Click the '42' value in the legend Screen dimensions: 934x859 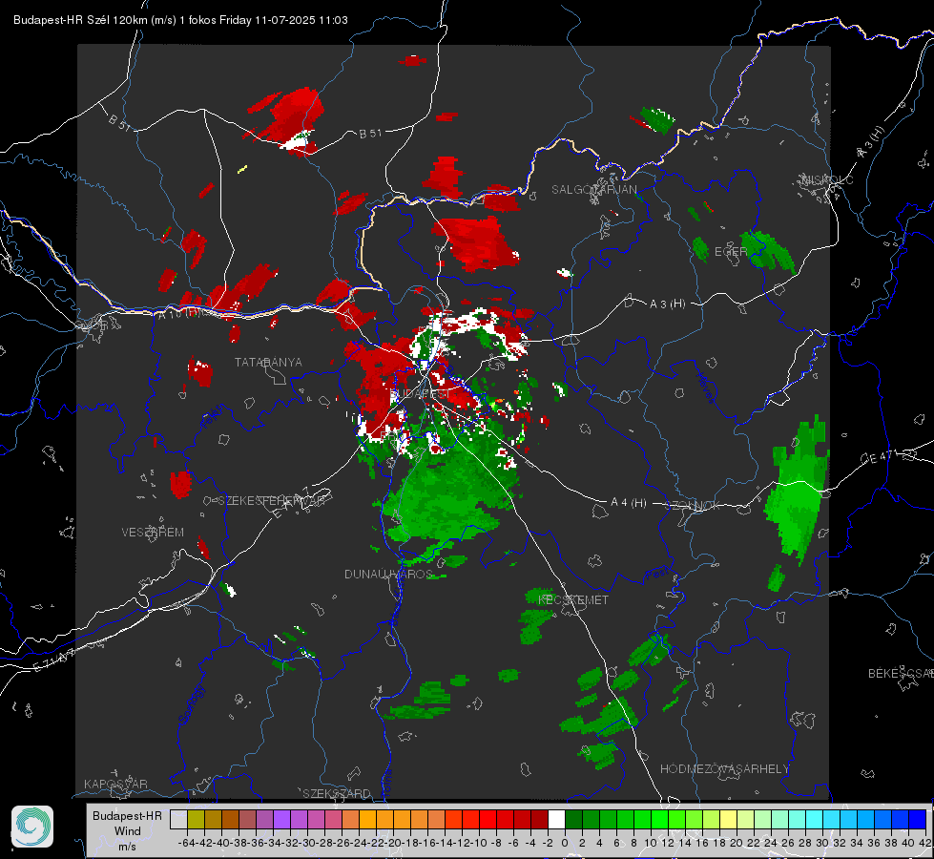tap(924, 843)
